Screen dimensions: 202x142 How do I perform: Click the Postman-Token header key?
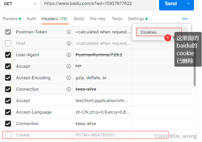(x=31, y=32)
